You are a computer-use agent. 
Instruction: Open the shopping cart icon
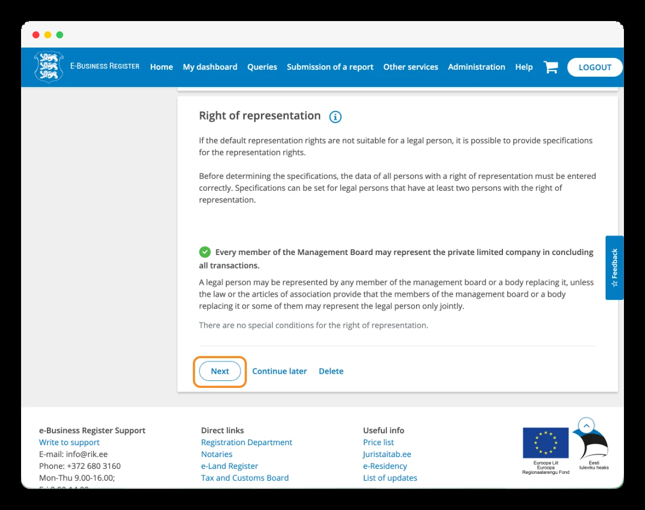551,67
